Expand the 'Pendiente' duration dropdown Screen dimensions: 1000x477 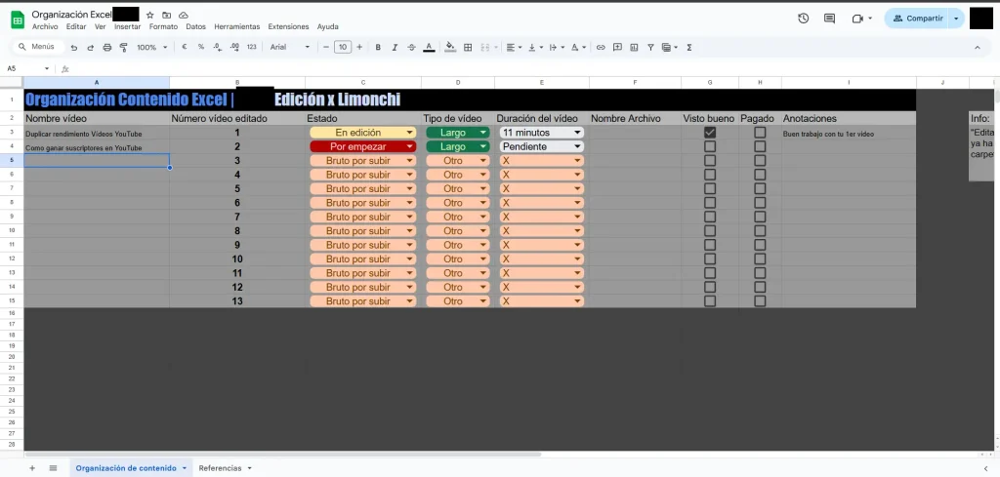(577, 146)
